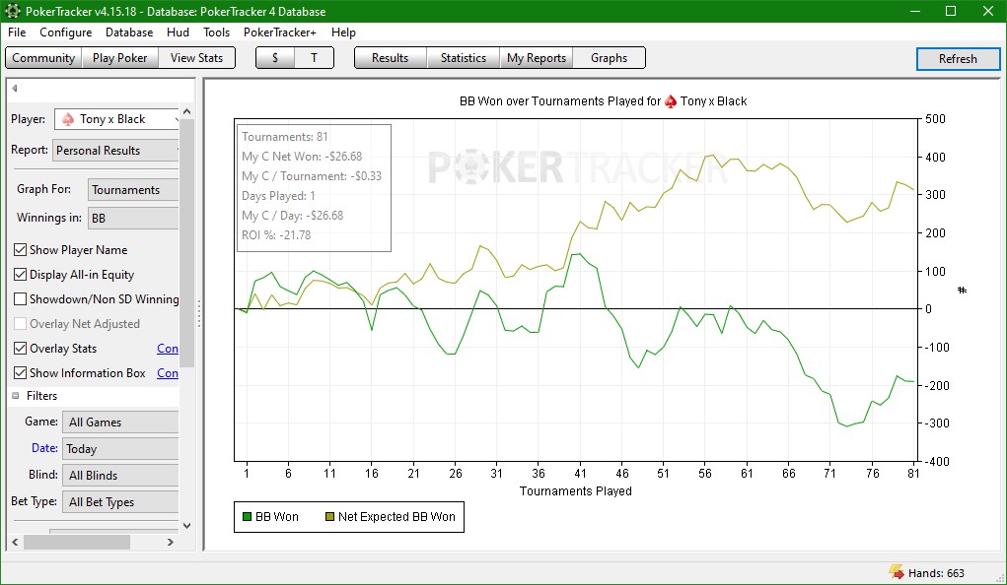Click the spade icon beside player name

[67, 119]
